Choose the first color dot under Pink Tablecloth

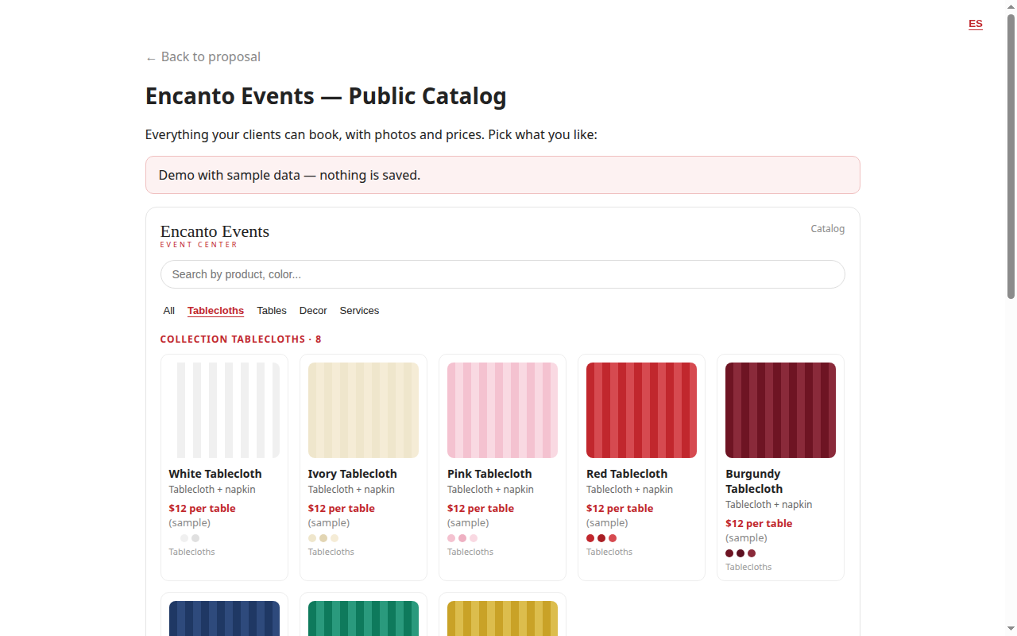(x=451, y=538)
